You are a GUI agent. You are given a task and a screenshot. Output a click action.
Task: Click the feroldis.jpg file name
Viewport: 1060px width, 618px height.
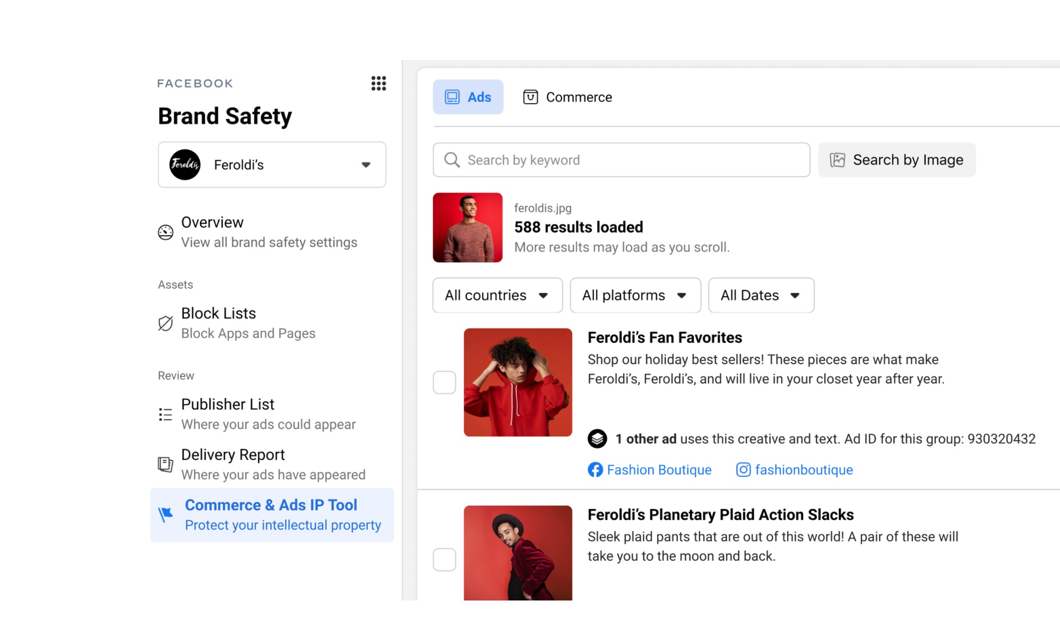[x=542, y=208]
